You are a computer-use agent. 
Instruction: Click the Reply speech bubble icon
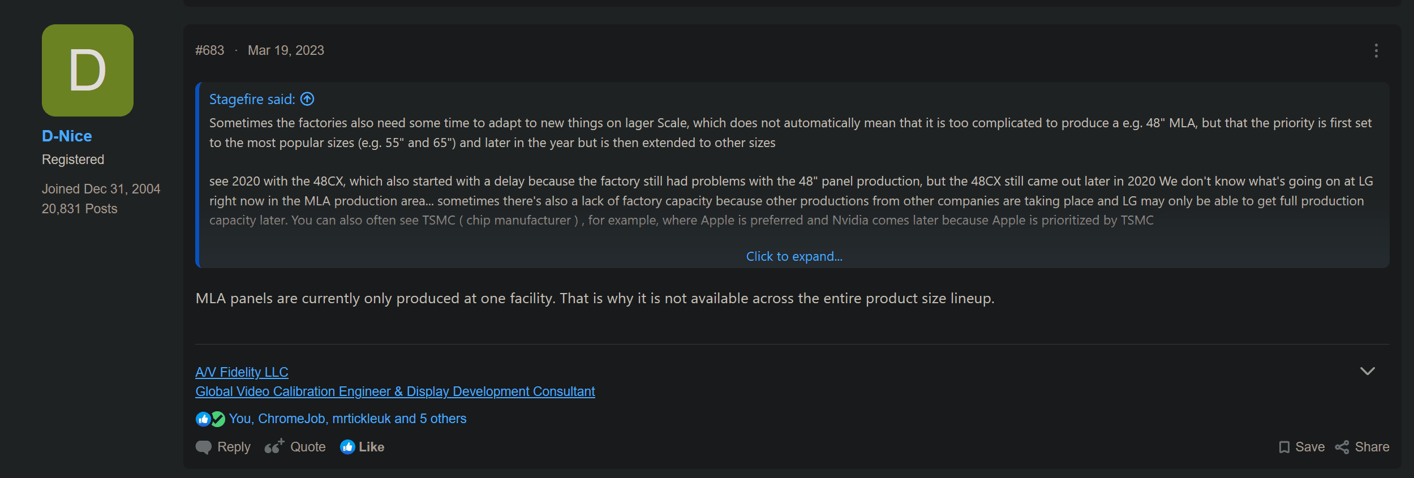204,447
